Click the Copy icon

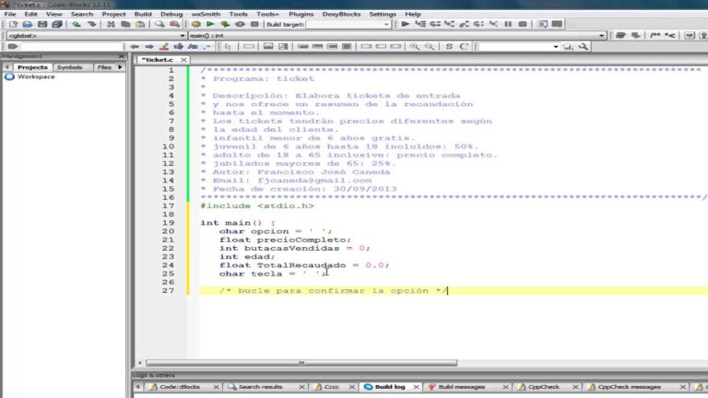[125, 24]
